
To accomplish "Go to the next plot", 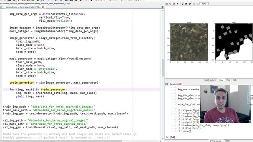I will [x=190, y=4].
